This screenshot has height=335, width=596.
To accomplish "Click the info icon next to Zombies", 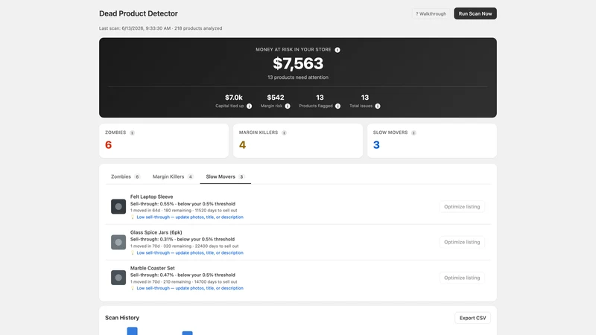I will pyautogui.click(x=132, y=133).
